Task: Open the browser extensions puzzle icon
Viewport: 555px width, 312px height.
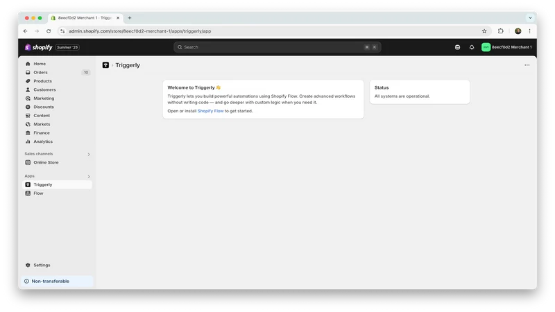Action: coord(500,31)
